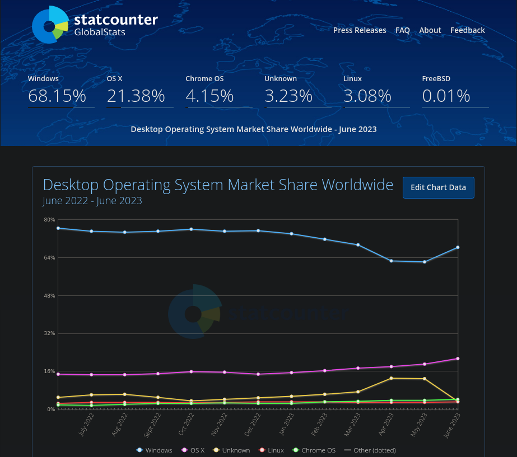The image size is (517, 457).
Task: Click the 64% y-axis label
Action: click(49, 257)
